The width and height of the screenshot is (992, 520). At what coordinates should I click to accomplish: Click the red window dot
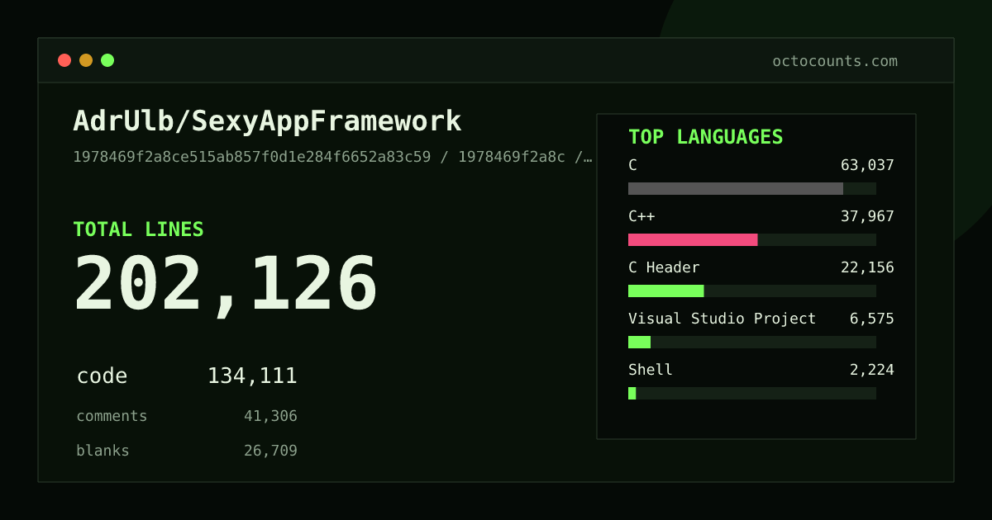click(x=64, y=60)
